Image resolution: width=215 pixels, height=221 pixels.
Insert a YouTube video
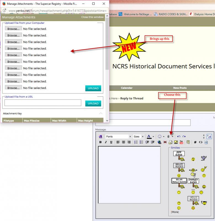pos(181,142)
